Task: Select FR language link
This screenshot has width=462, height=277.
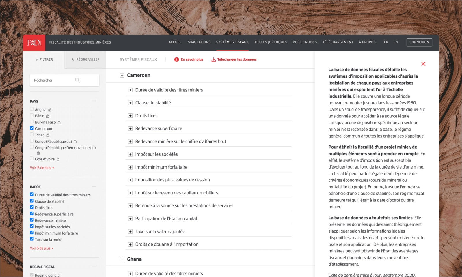Action: click(386, 42)
